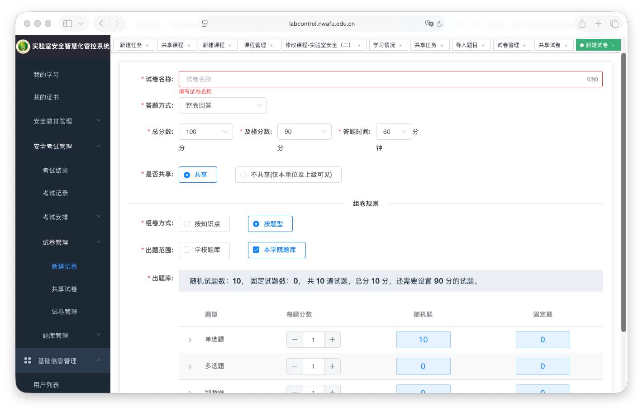
Task: Close the active 新建试卷 tab
Action: coord(613,46)
